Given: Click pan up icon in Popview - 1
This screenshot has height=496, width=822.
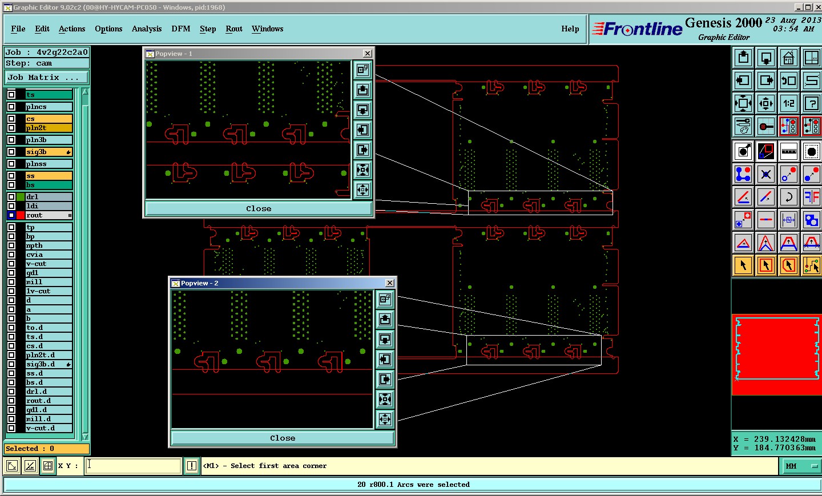Looking at the screenshot, I should coord(362,90).
